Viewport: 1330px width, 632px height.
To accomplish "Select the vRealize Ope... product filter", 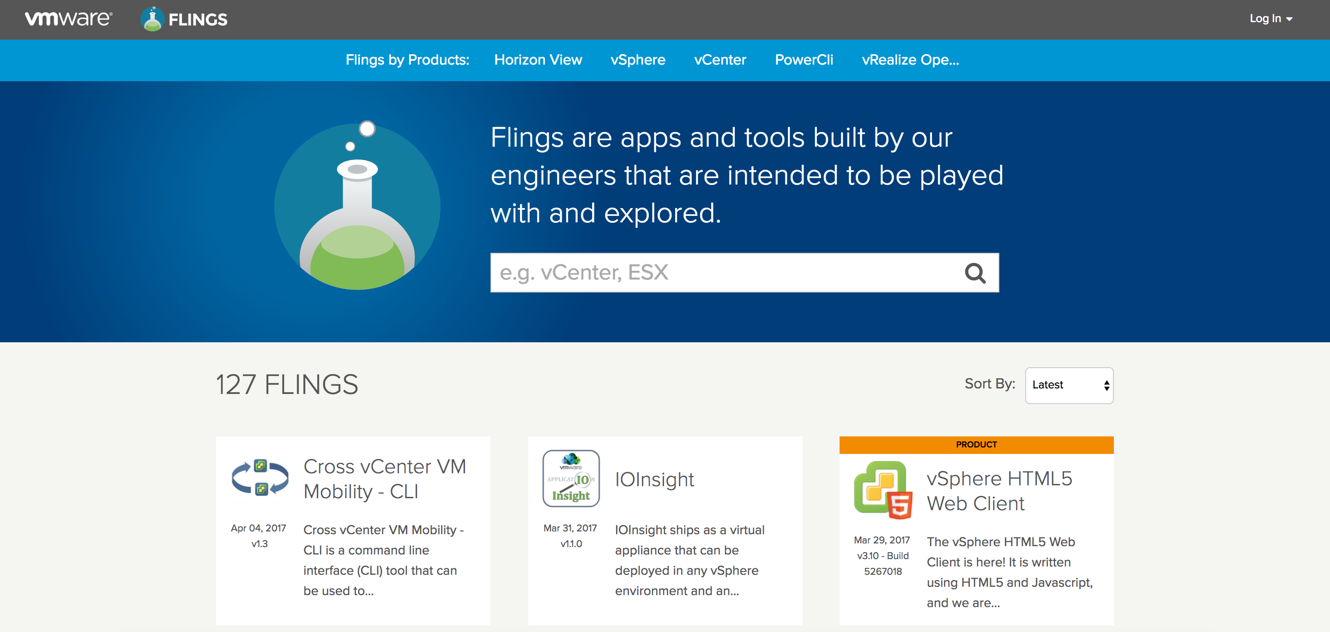I will pos(910,60).
